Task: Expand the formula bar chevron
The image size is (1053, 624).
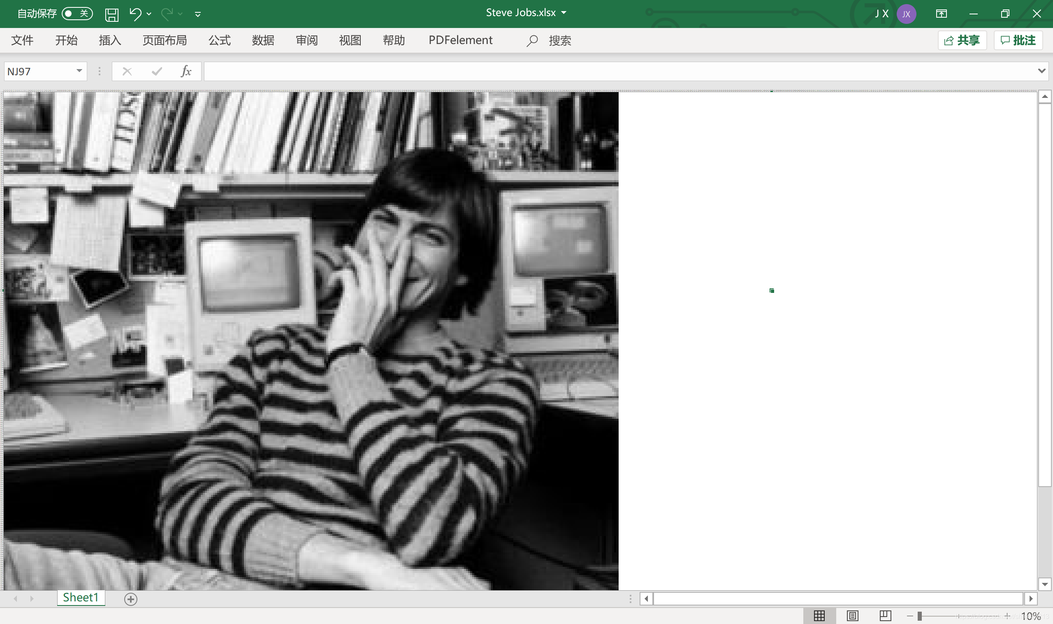Action: coord(1041,71)
